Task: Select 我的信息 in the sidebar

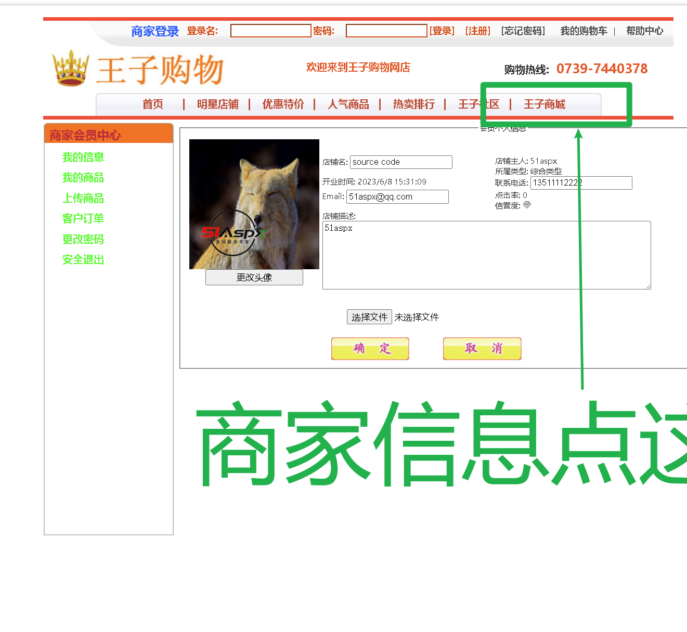Action: [x=83, y=157]
